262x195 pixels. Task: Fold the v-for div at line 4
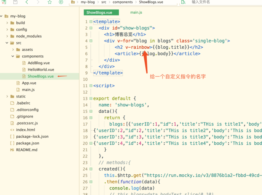tap(91, 41)
